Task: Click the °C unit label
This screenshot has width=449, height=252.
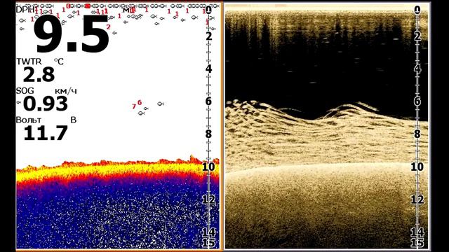Action: point(59,62)
